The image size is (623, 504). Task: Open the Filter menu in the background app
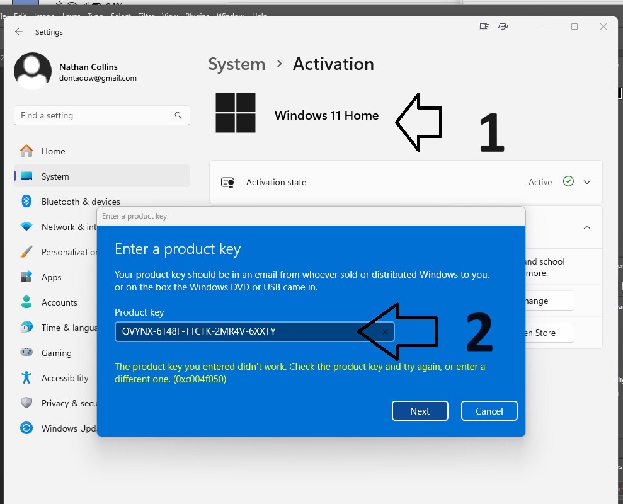pyautogui.click(x=146, y=16)
